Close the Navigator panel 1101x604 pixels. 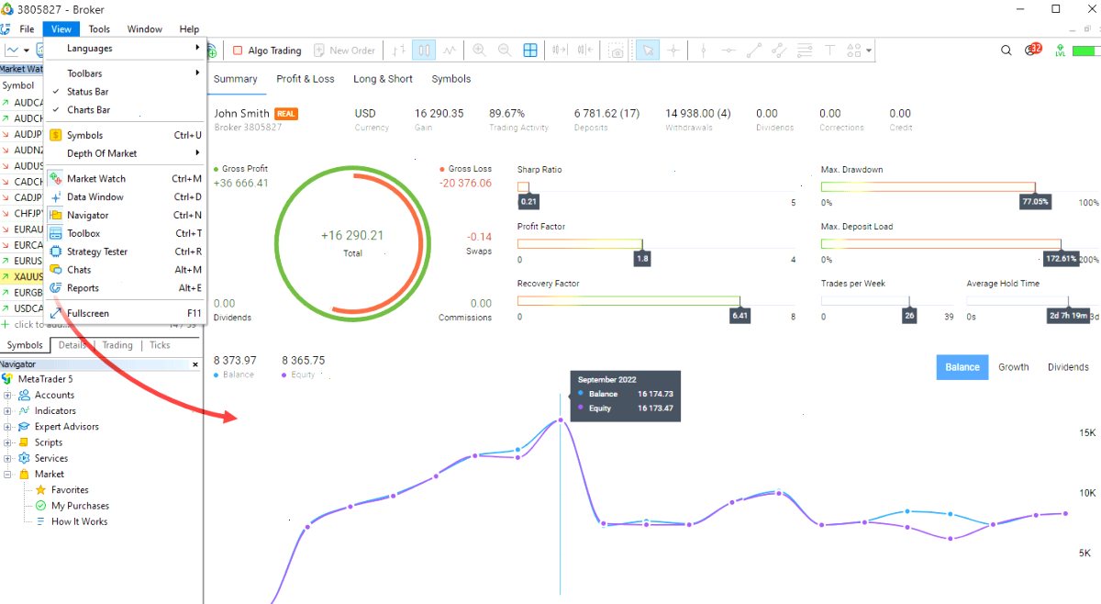tap(195, 364)
